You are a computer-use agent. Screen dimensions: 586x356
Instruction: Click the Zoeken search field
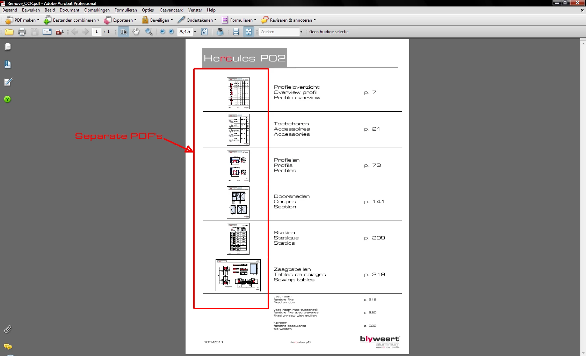[279, 32]
